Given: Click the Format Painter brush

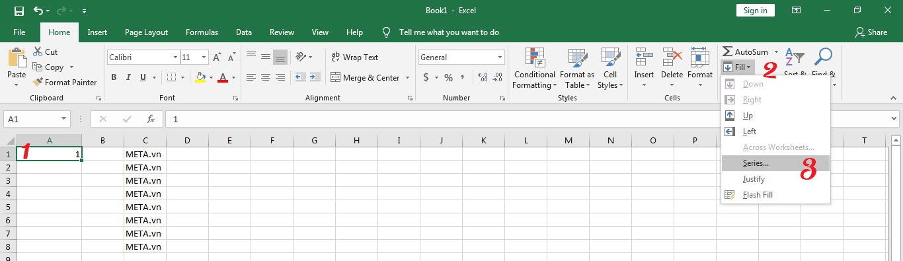Looking at the screenshot, I should point(65,83).
